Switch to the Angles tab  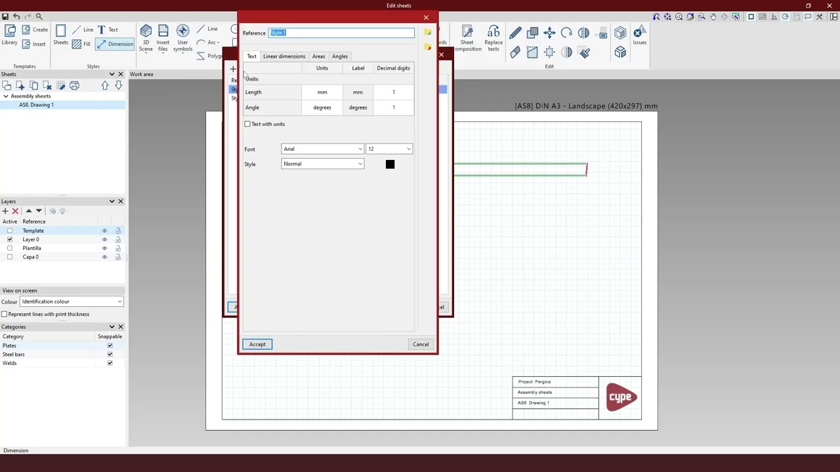click(340, 56)
